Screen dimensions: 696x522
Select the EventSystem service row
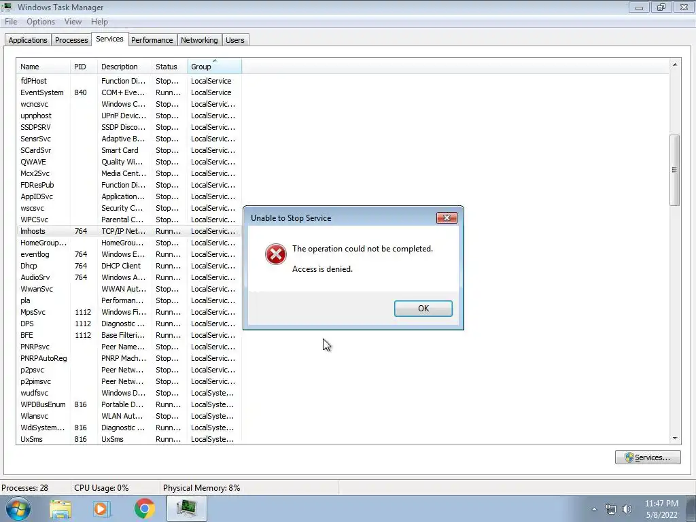coord(128,92)
